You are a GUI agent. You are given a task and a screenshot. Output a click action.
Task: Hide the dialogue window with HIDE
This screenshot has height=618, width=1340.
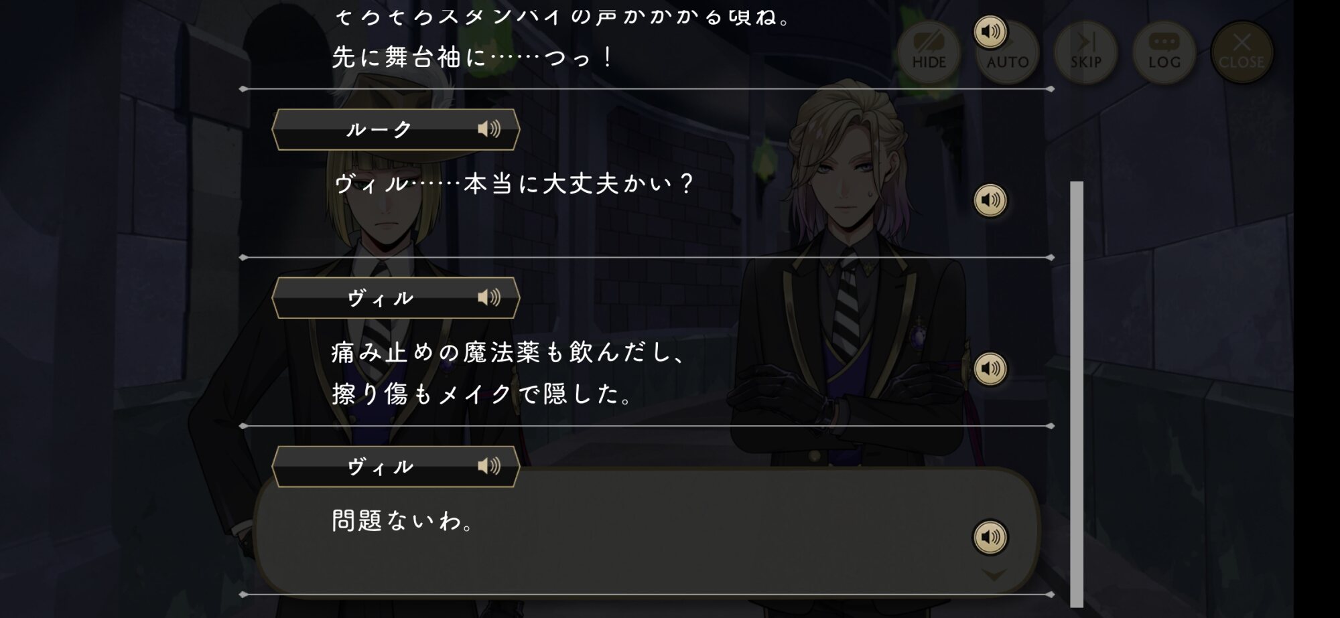tap(929, 52)
